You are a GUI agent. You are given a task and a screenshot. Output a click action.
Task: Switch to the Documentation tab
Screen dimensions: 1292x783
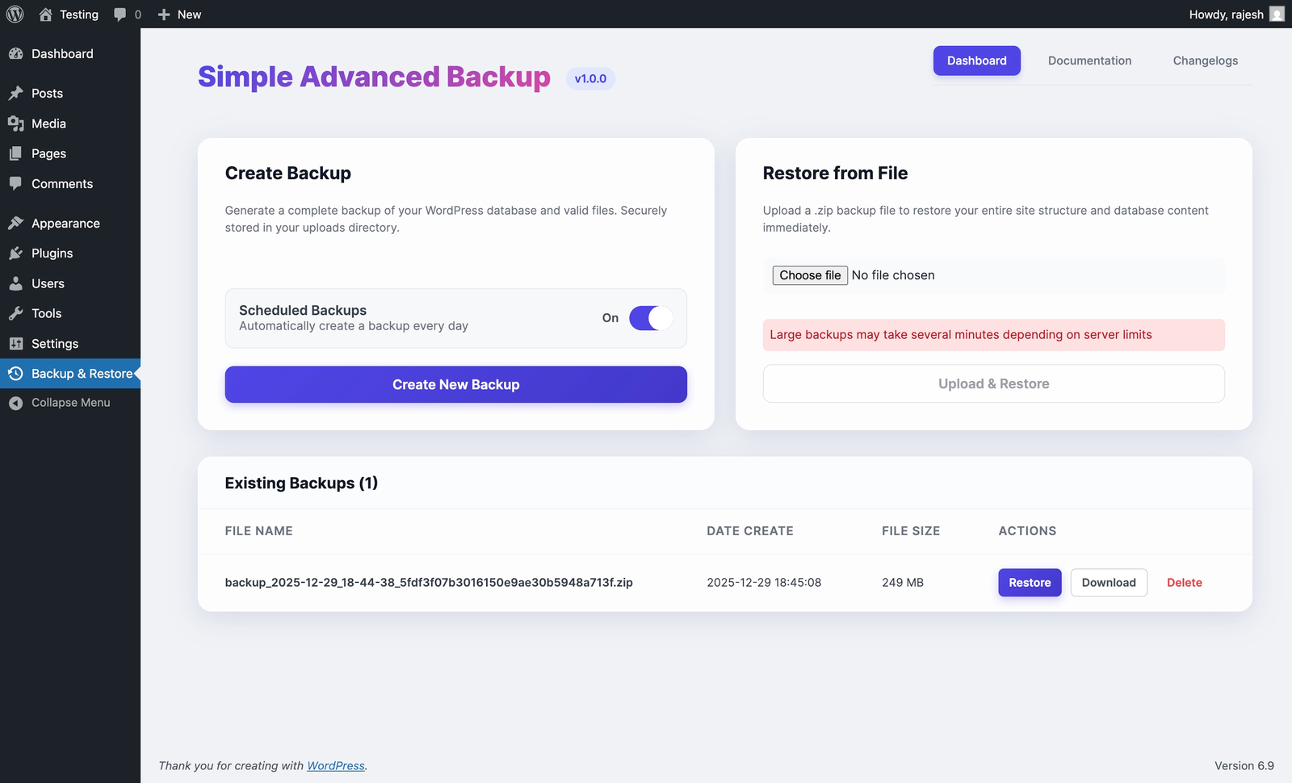1089,61
